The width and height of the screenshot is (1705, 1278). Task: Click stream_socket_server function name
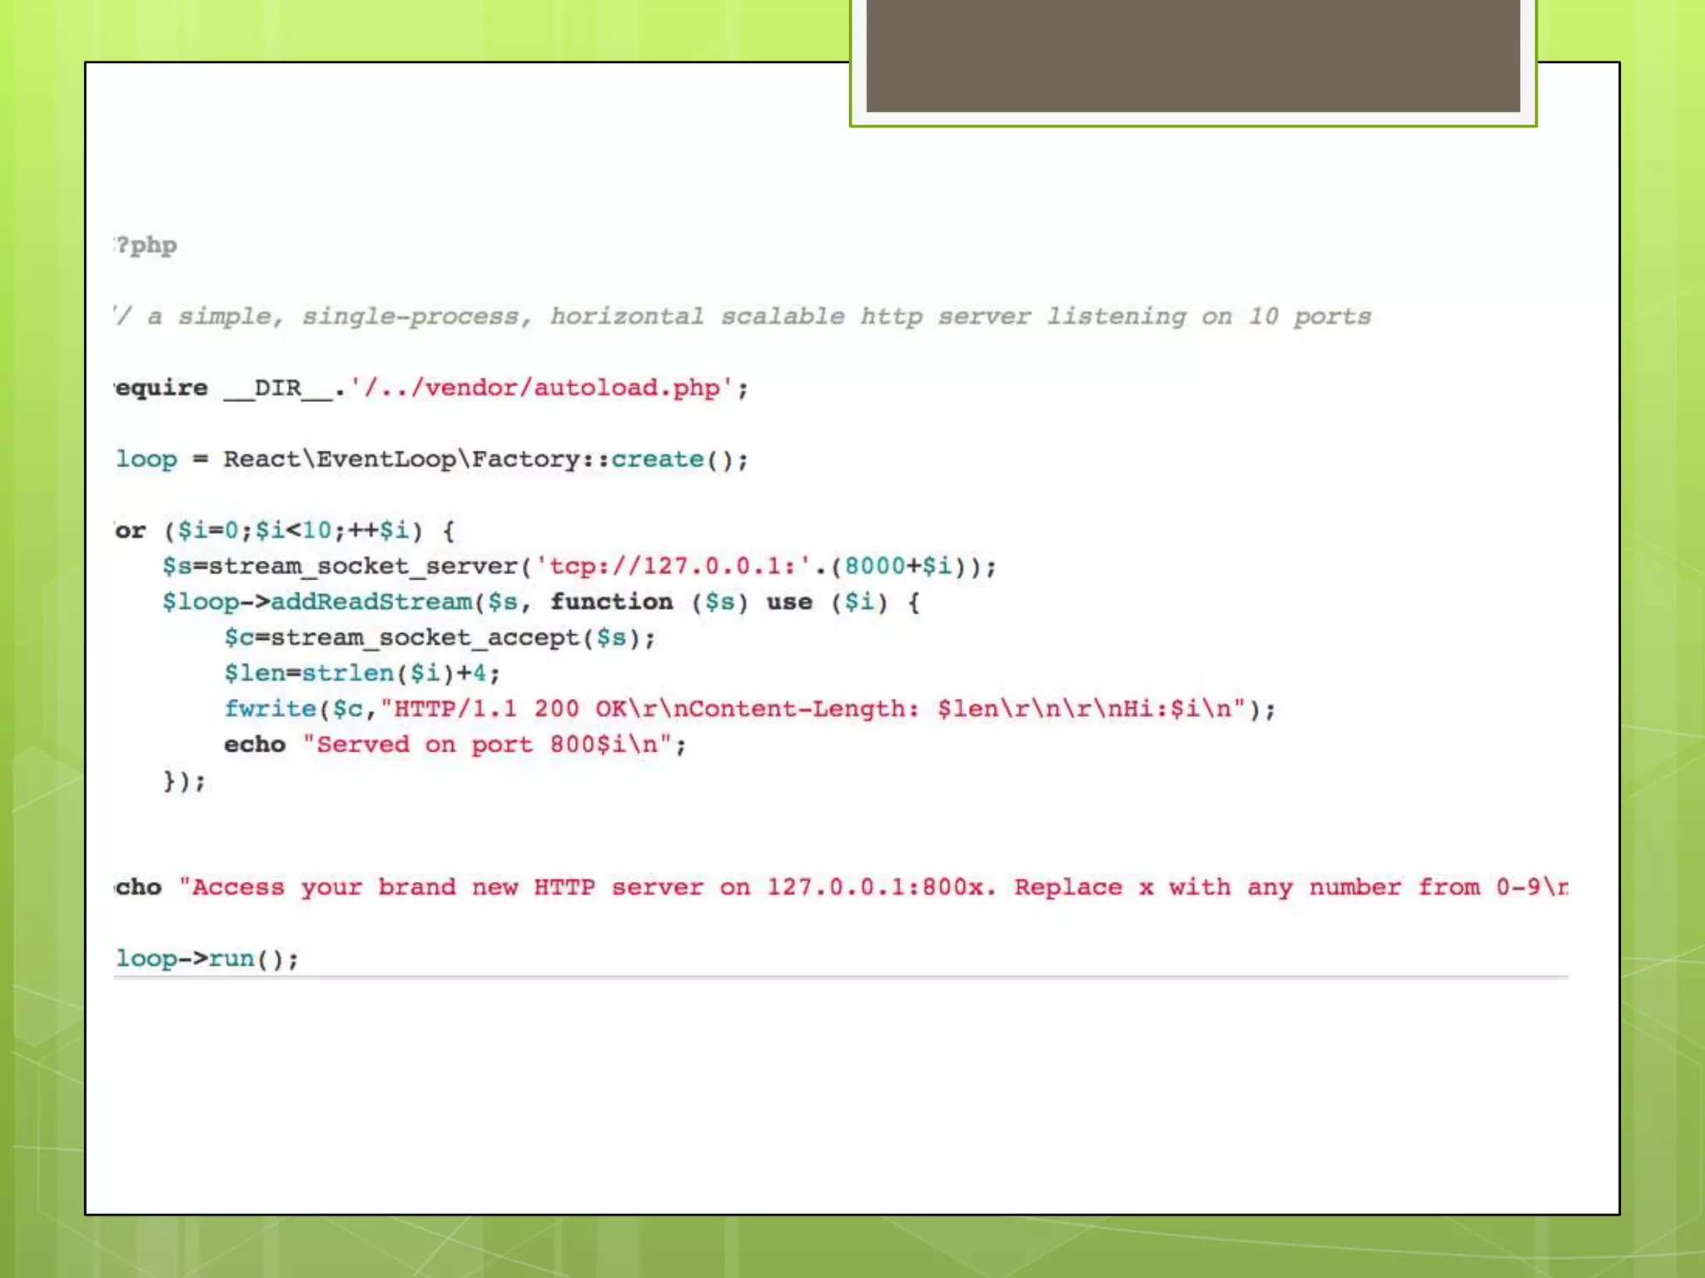coord(364,567)
